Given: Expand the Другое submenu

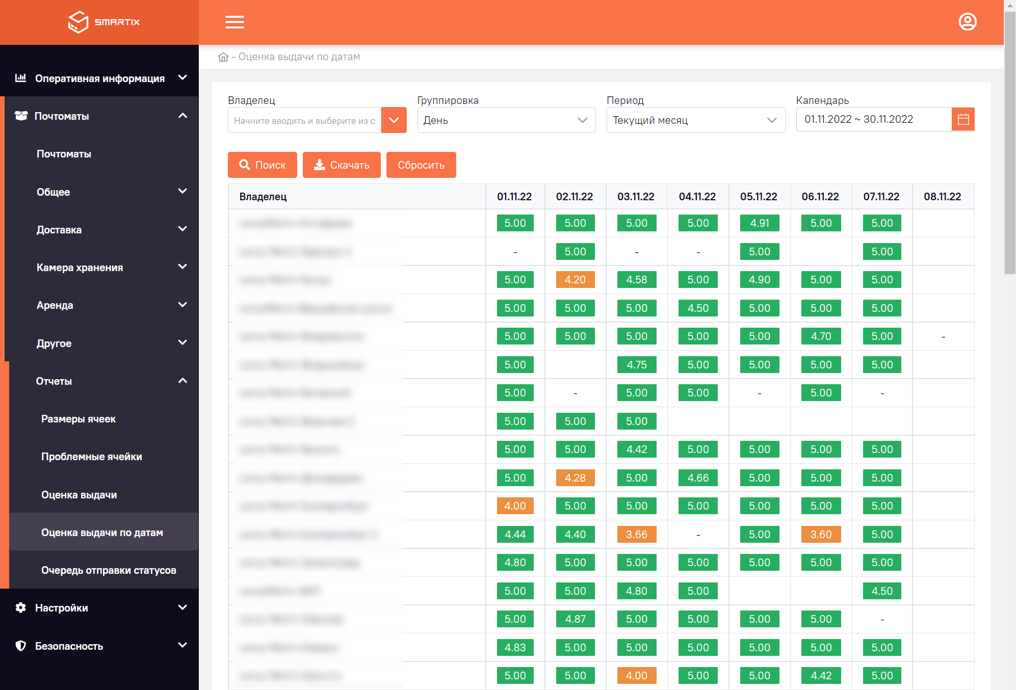Looking at the screenshot, I should pyautogui.click(x=183, y=342).
